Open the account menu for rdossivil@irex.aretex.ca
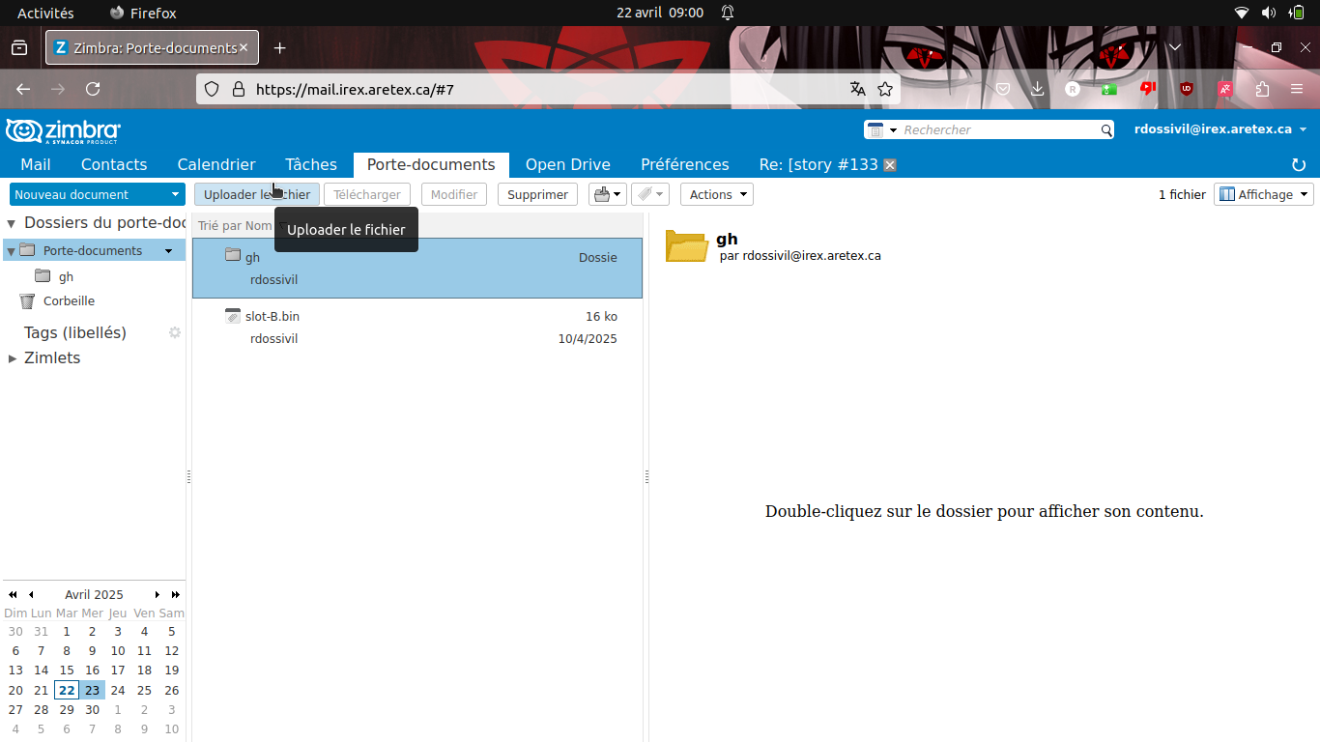Screen dimensions: 1320x742 pos(1220,129)
